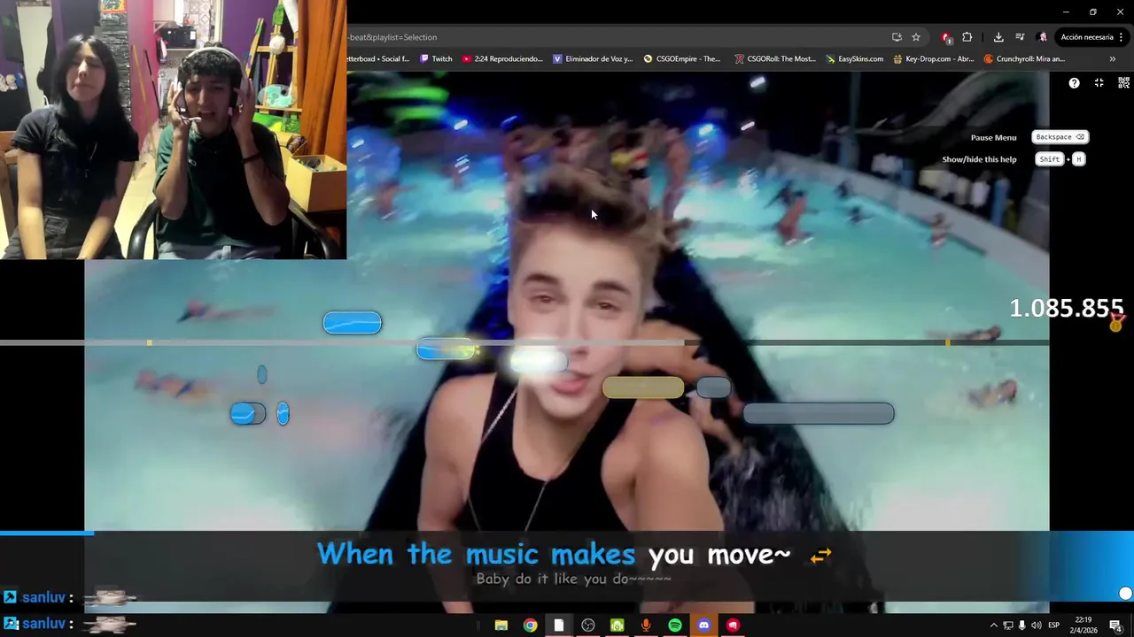Viewport: 1134px width, 637px height.
Task: Open OBS Studio from the taskbar
Action: [588, 625]
